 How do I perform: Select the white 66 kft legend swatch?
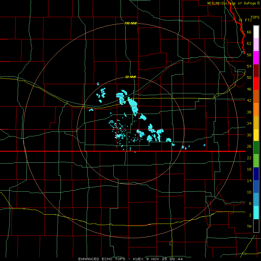[x=256, y=32]
